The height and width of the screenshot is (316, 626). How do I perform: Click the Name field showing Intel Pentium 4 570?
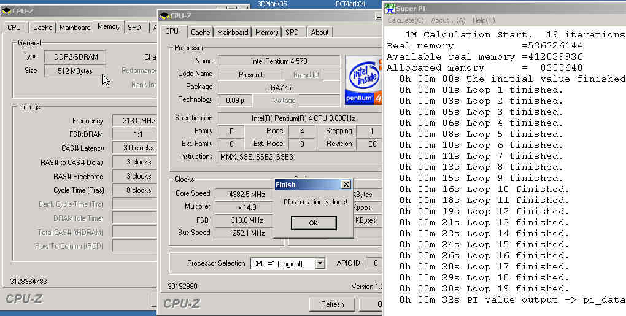279,61
